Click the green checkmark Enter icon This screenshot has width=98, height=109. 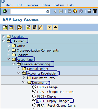(x=5, y=11)
